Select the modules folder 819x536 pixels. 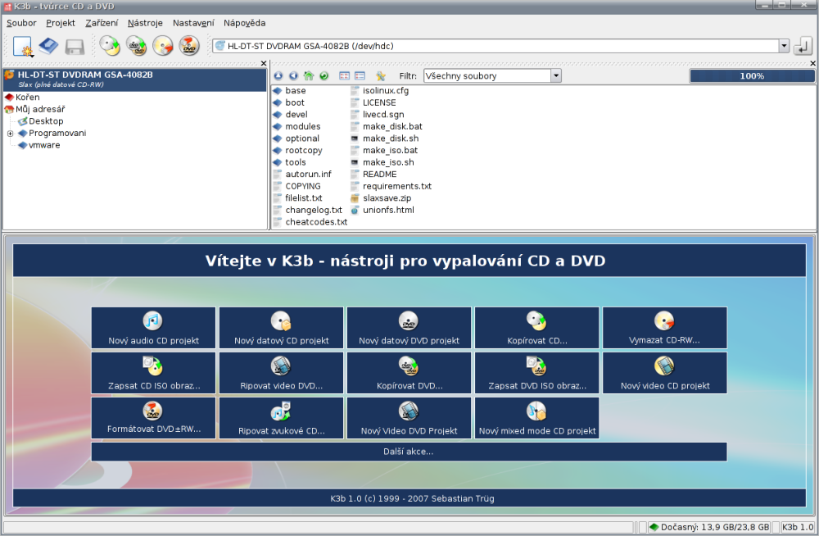(x=296, y=126)
